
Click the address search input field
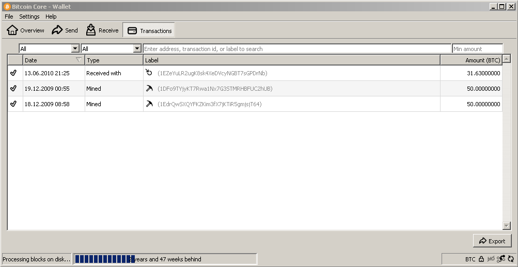(x=297, y=49)
